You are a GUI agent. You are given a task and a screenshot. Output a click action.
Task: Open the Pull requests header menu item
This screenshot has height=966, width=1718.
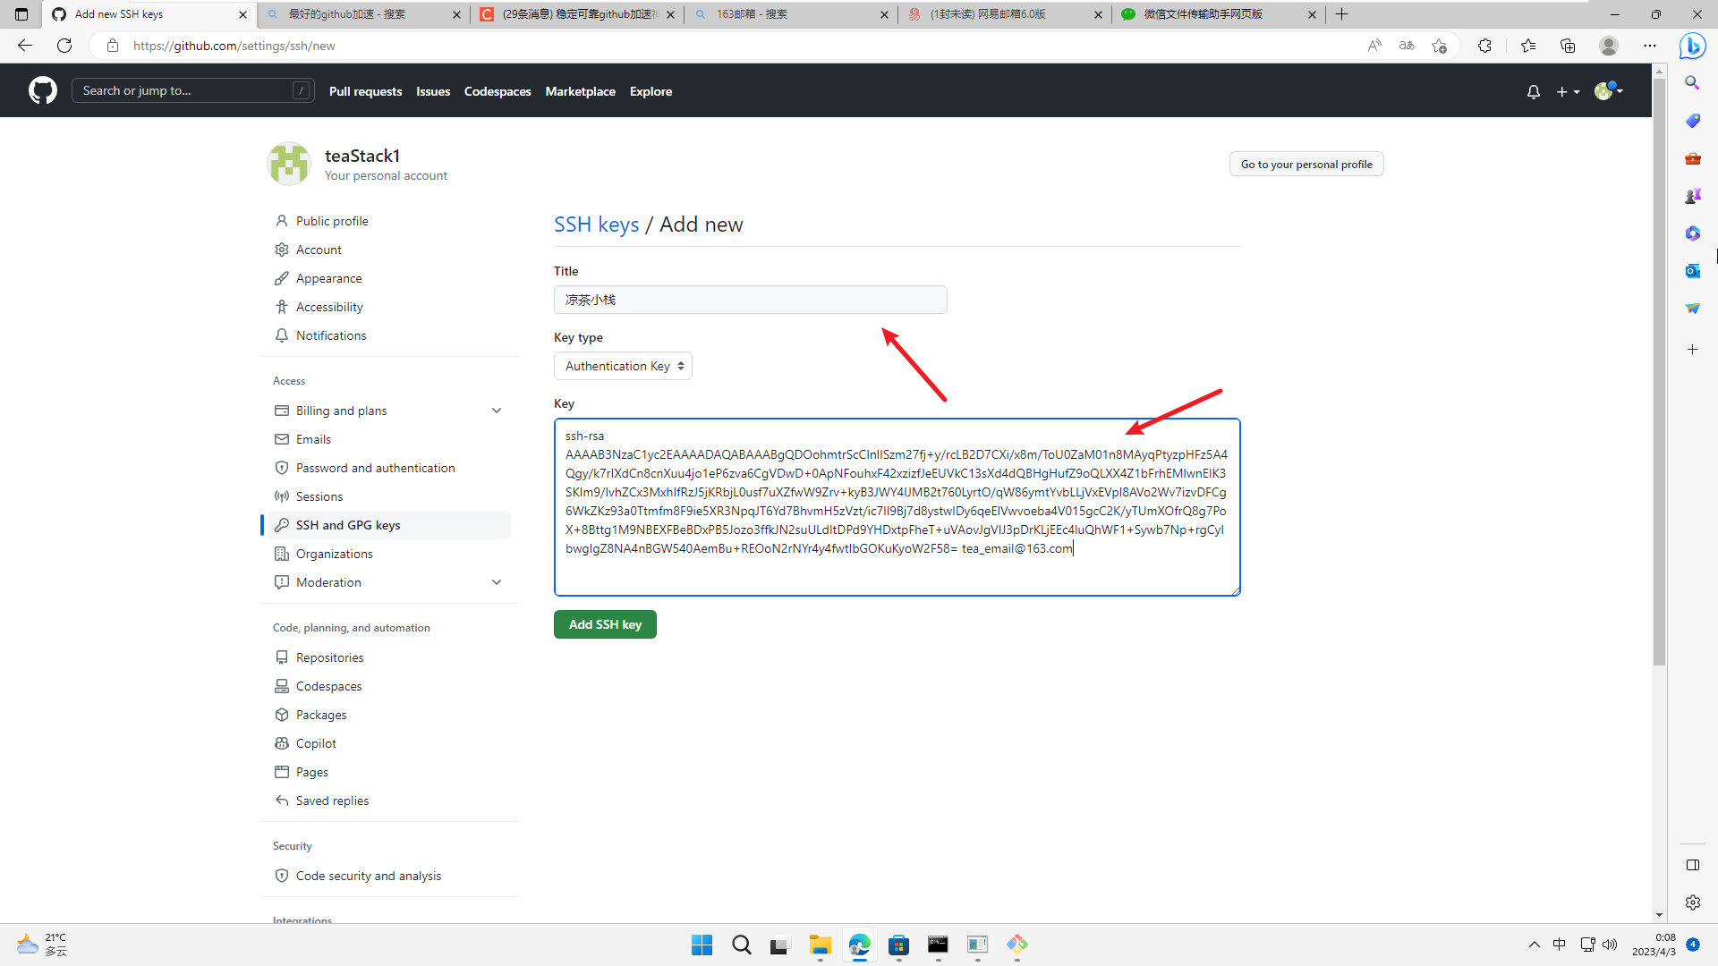coord(365,91)
